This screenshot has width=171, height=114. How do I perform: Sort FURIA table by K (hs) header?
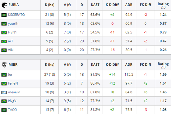click(x=50, y=5)
